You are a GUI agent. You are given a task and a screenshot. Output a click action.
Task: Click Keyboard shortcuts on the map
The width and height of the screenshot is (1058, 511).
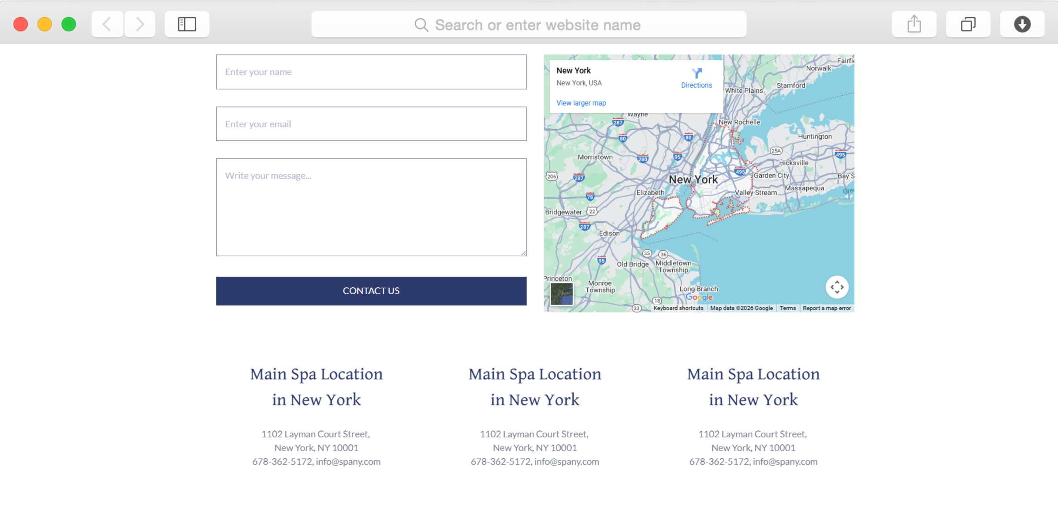coord(678,308)
